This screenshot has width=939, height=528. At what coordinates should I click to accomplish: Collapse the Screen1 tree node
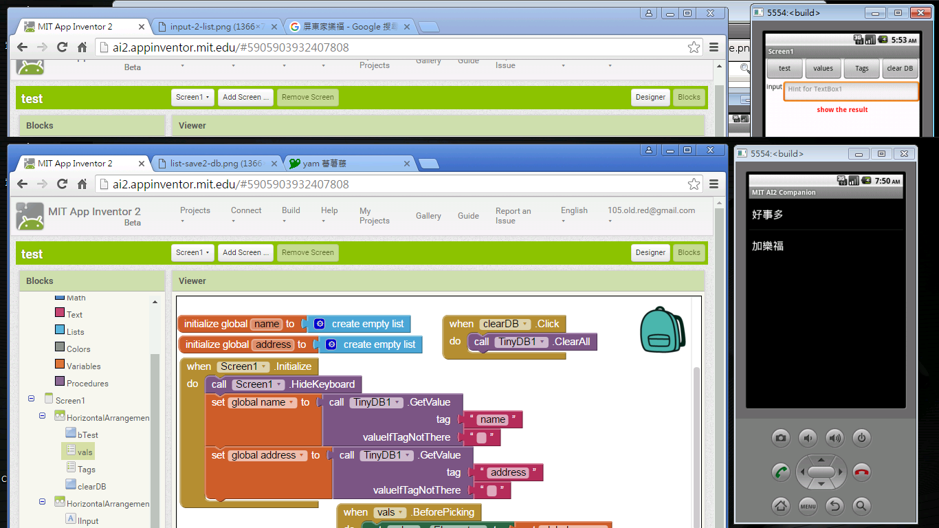click(32, 399)
